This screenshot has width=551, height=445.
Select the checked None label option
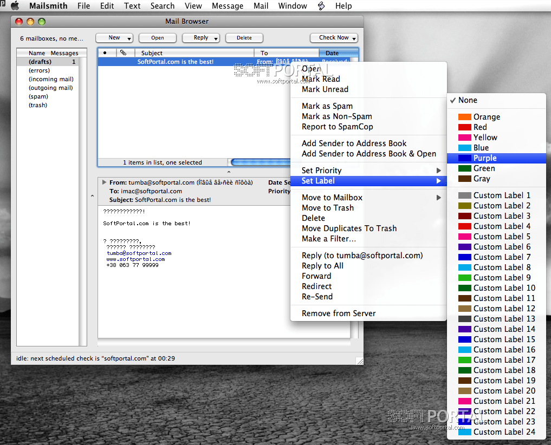point(468,100)
